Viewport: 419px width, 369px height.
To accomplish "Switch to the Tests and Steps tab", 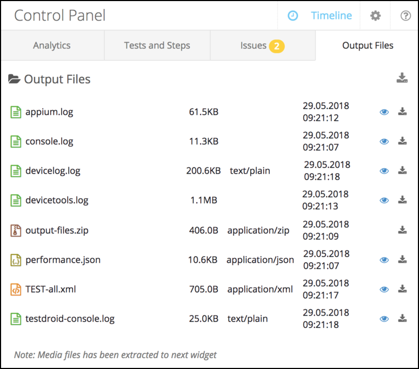I will point(157,45).
